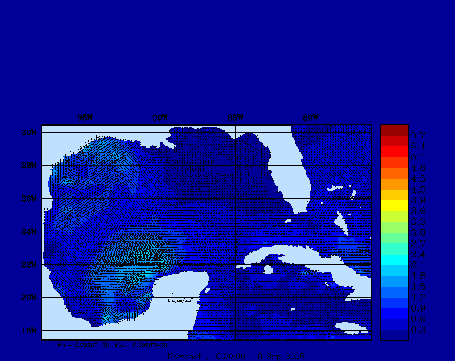
Task: Select the yellow band in the color legend
Action: (x=394, y=206)
